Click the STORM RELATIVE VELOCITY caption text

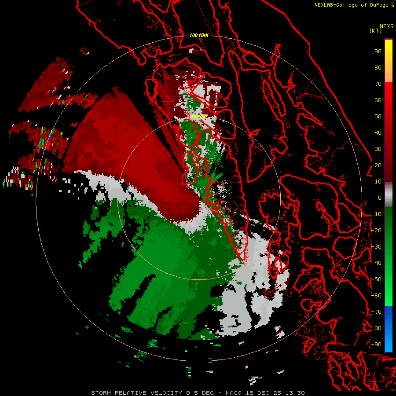[136, 393]
